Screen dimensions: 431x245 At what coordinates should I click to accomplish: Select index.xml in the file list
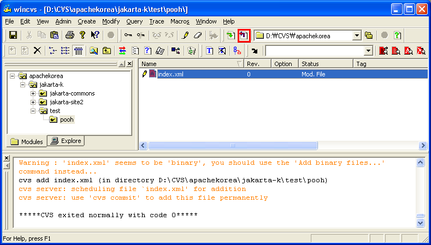(x=170, y=74)
